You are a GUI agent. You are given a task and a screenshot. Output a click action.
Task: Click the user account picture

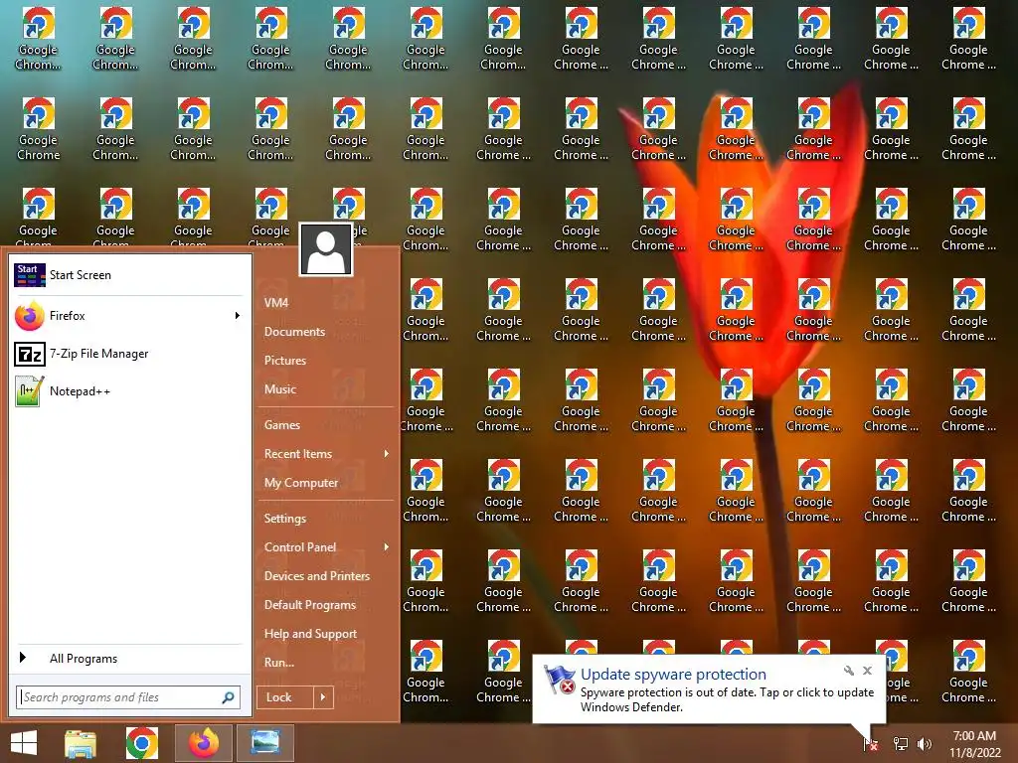(x=326, y=249)
